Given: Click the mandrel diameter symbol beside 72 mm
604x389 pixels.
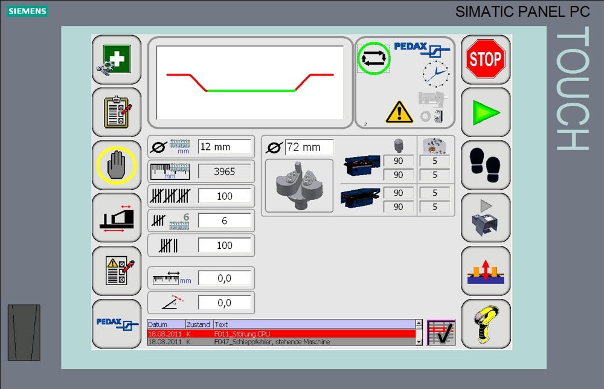Looking at the screenshot, I should pyautogui.click(x=274, y=147).
